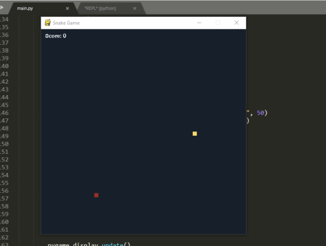Click the red square in the game
326x246 pixels.
point(96,195)
